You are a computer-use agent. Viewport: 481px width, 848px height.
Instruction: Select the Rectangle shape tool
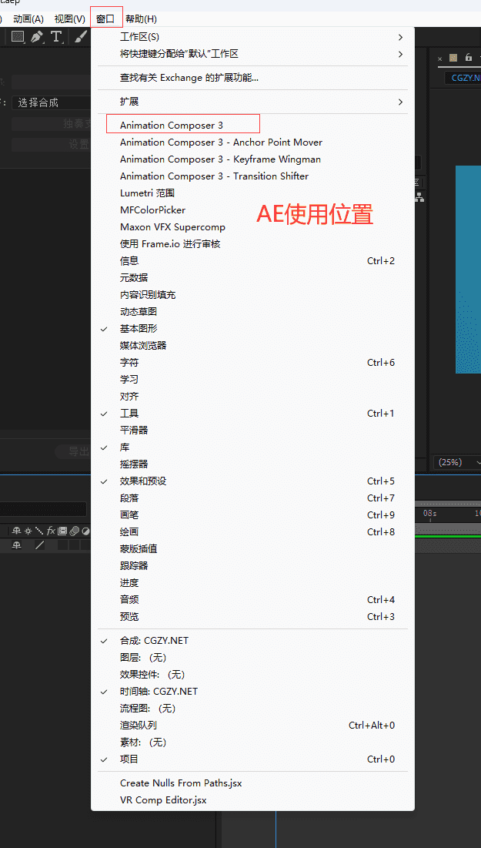(18, 36)
